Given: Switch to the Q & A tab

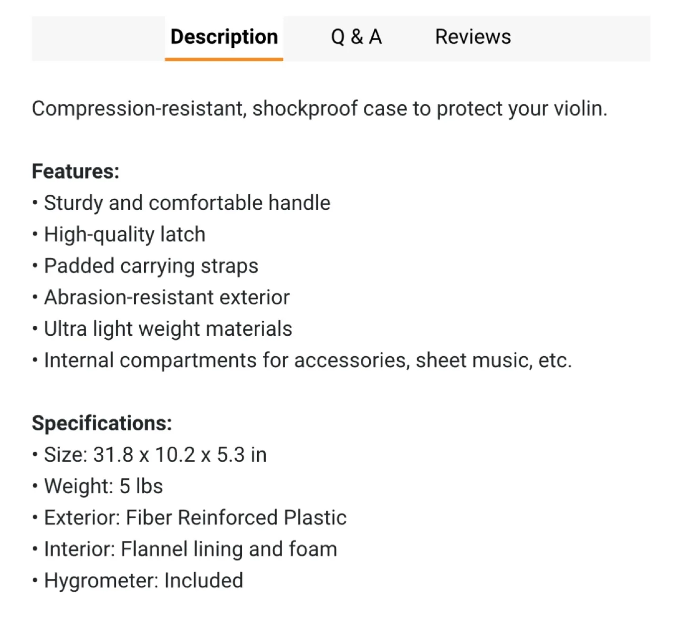Looking at the screenshot, I should pos(357,36).
